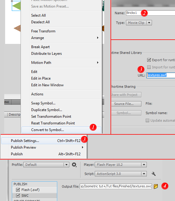Open the Motion Path submenu arrow
Image resolution: width=175 pixels, height=201 pixels.
tap(98, 63)
